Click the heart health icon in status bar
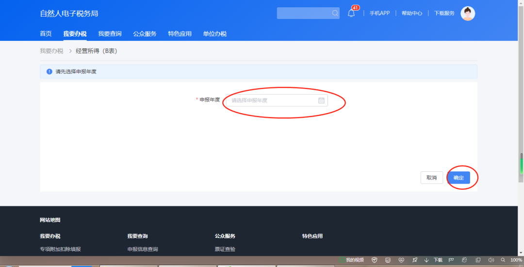This screenshot has height=267, width=524. point(401,260)
